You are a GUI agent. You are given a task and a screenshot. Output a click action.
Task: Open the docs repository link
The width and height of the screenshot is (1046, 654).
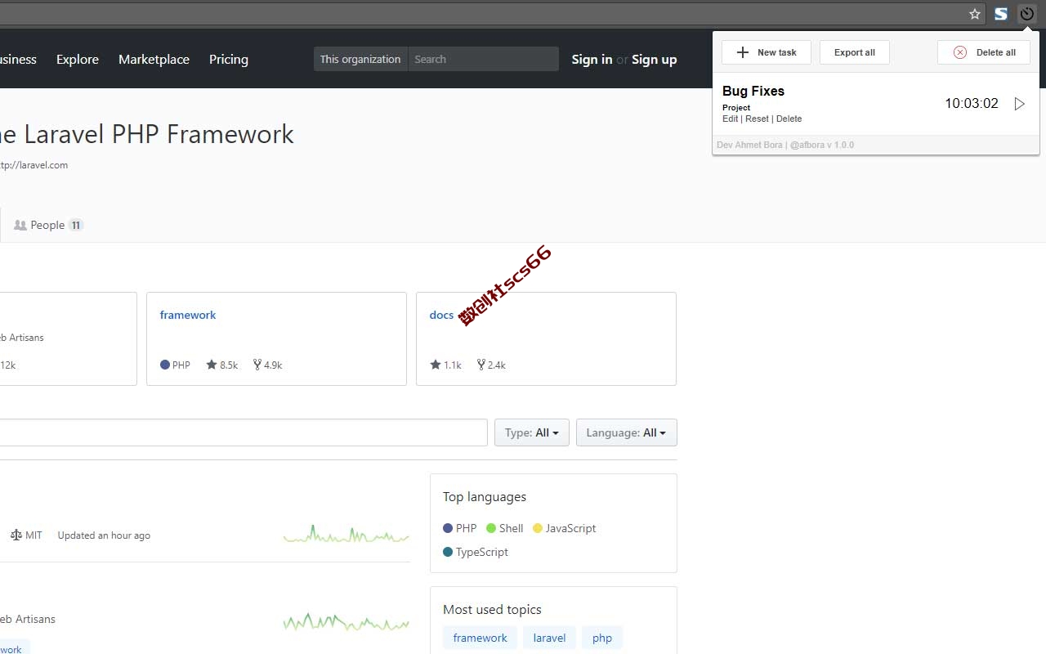coord(441,315)
